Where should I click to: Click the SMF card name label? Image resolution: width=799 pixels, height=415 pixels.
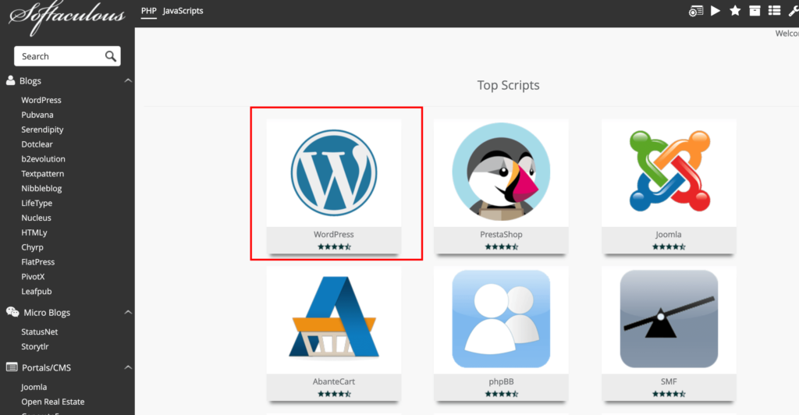669,381
